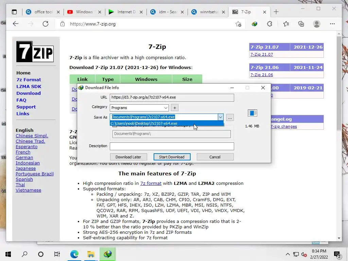Open Internet Download Manager from taskbar
The width and height of the screenshot is (348, 261).
[107, 254]
